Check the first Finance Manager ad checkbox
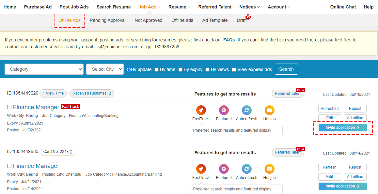 coord(9,107)
